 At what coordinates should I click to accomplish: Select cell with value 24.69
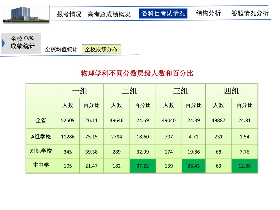[143, 120]
